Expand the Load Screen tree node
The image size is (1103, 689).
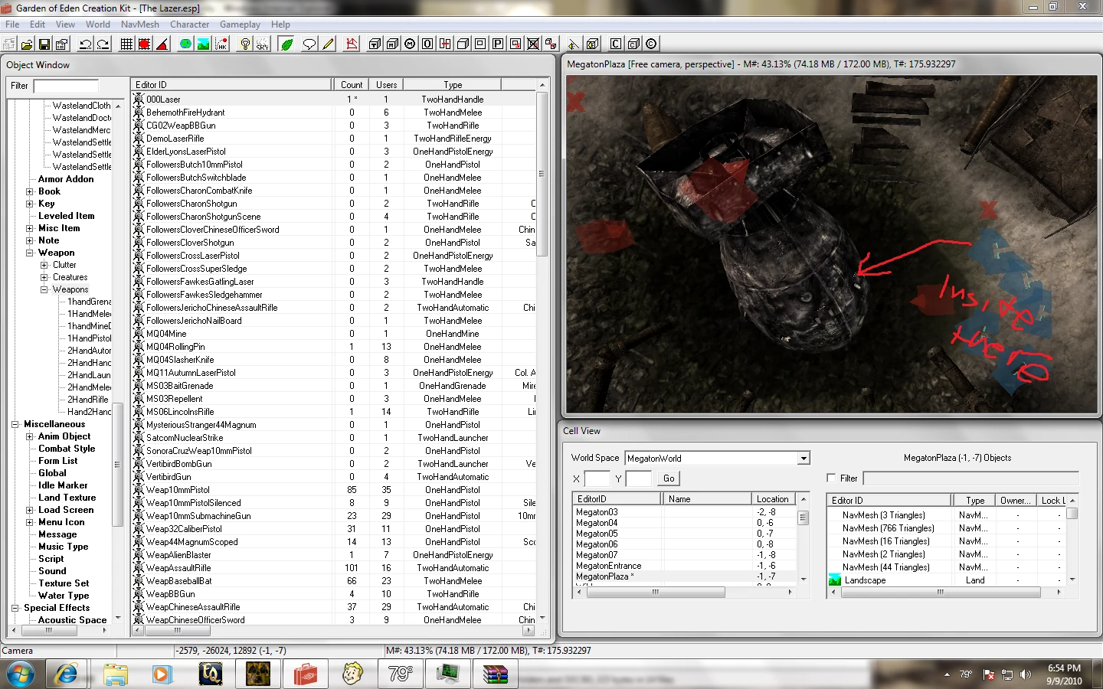click(30, 510)
